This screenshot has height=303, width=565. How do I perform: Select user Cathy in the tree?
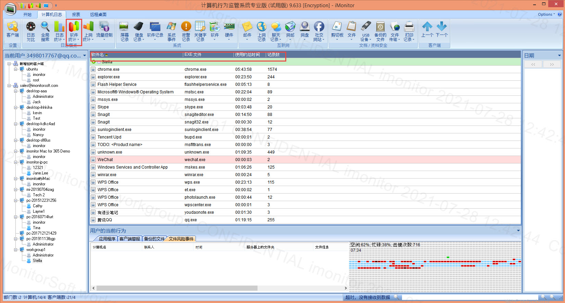click(37, 206)
